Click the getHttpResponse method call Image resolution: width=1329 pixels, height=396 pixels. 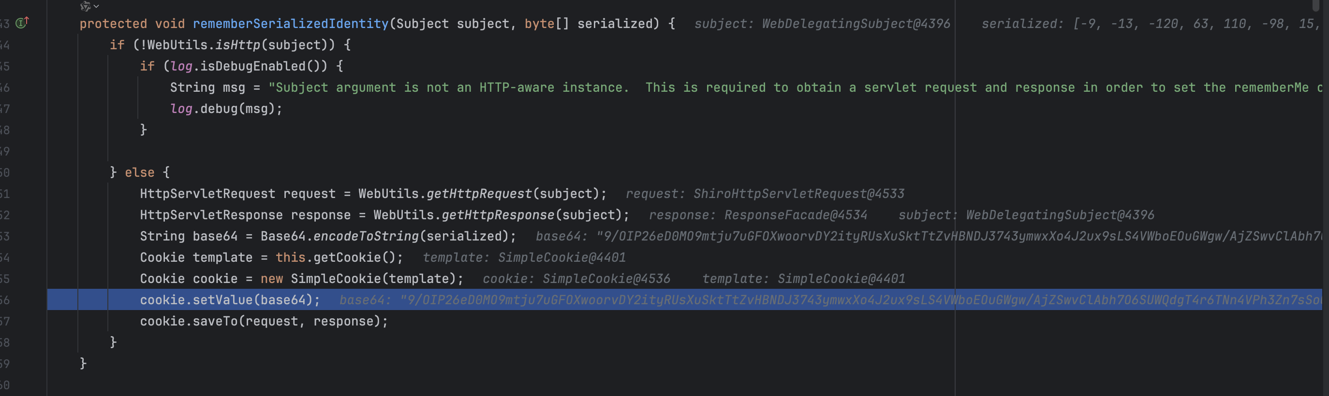pyautogui.click(x=497, y=215)
